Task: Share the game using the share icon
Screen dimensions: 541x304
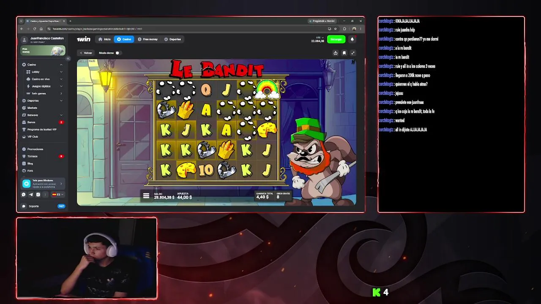Action: pos(336,53)
